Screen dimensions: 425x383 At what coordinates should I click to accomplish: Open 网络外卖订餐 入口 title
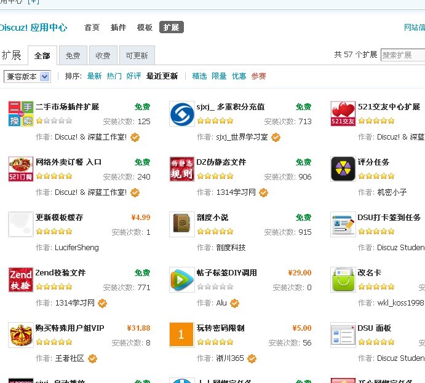[x=68, y=162]
